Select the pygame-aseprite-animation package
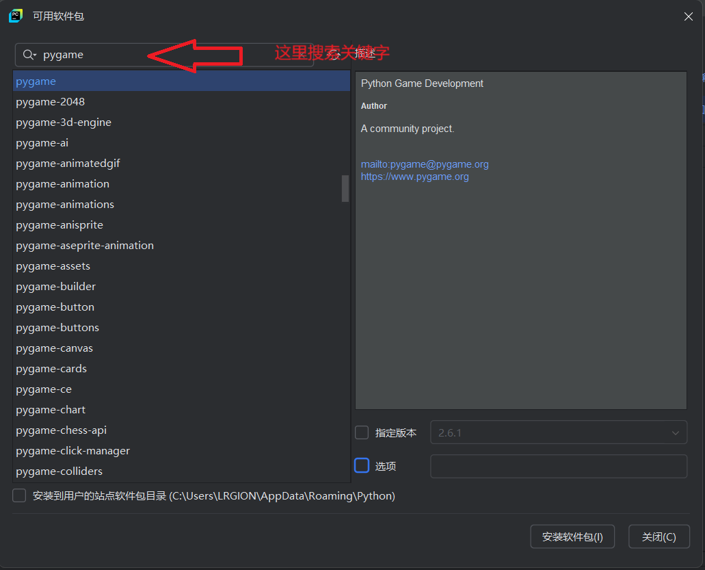Screen dimensions: 705x570 click(x=85, y=246)
